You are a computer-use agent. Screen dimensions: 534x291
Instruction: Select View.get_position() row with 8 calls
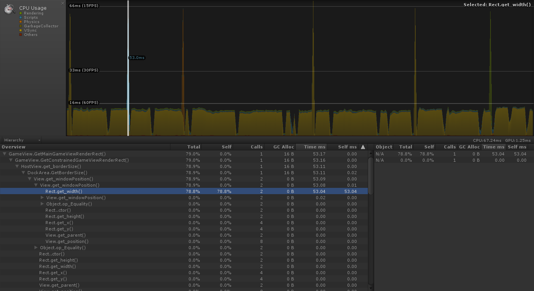184,241
